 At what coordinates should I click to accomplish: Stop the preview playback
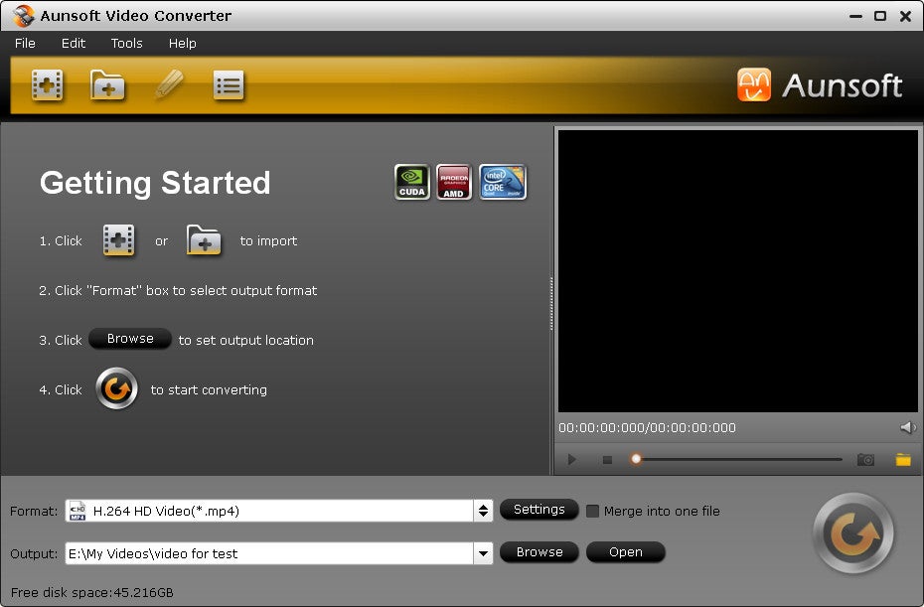(607, 460)
